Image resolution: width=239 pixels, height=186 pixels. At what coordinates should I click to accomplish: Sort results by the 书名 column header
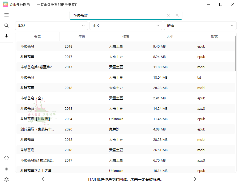coord(37,36)
